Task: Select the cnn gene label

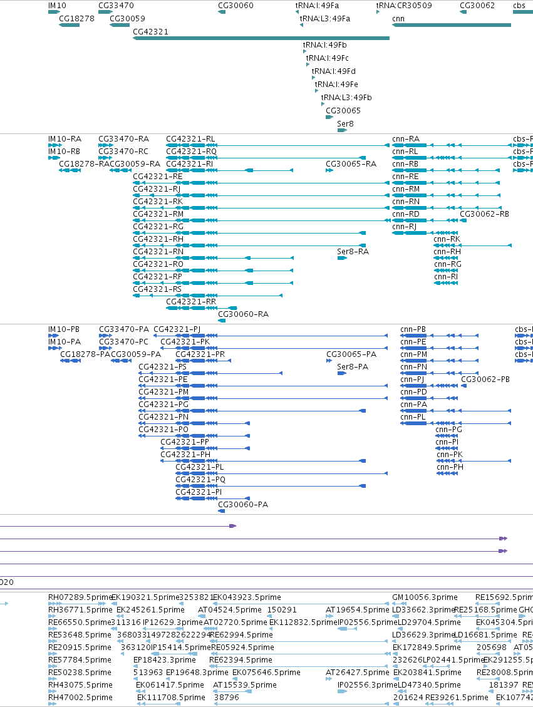Action: point(398,19)
